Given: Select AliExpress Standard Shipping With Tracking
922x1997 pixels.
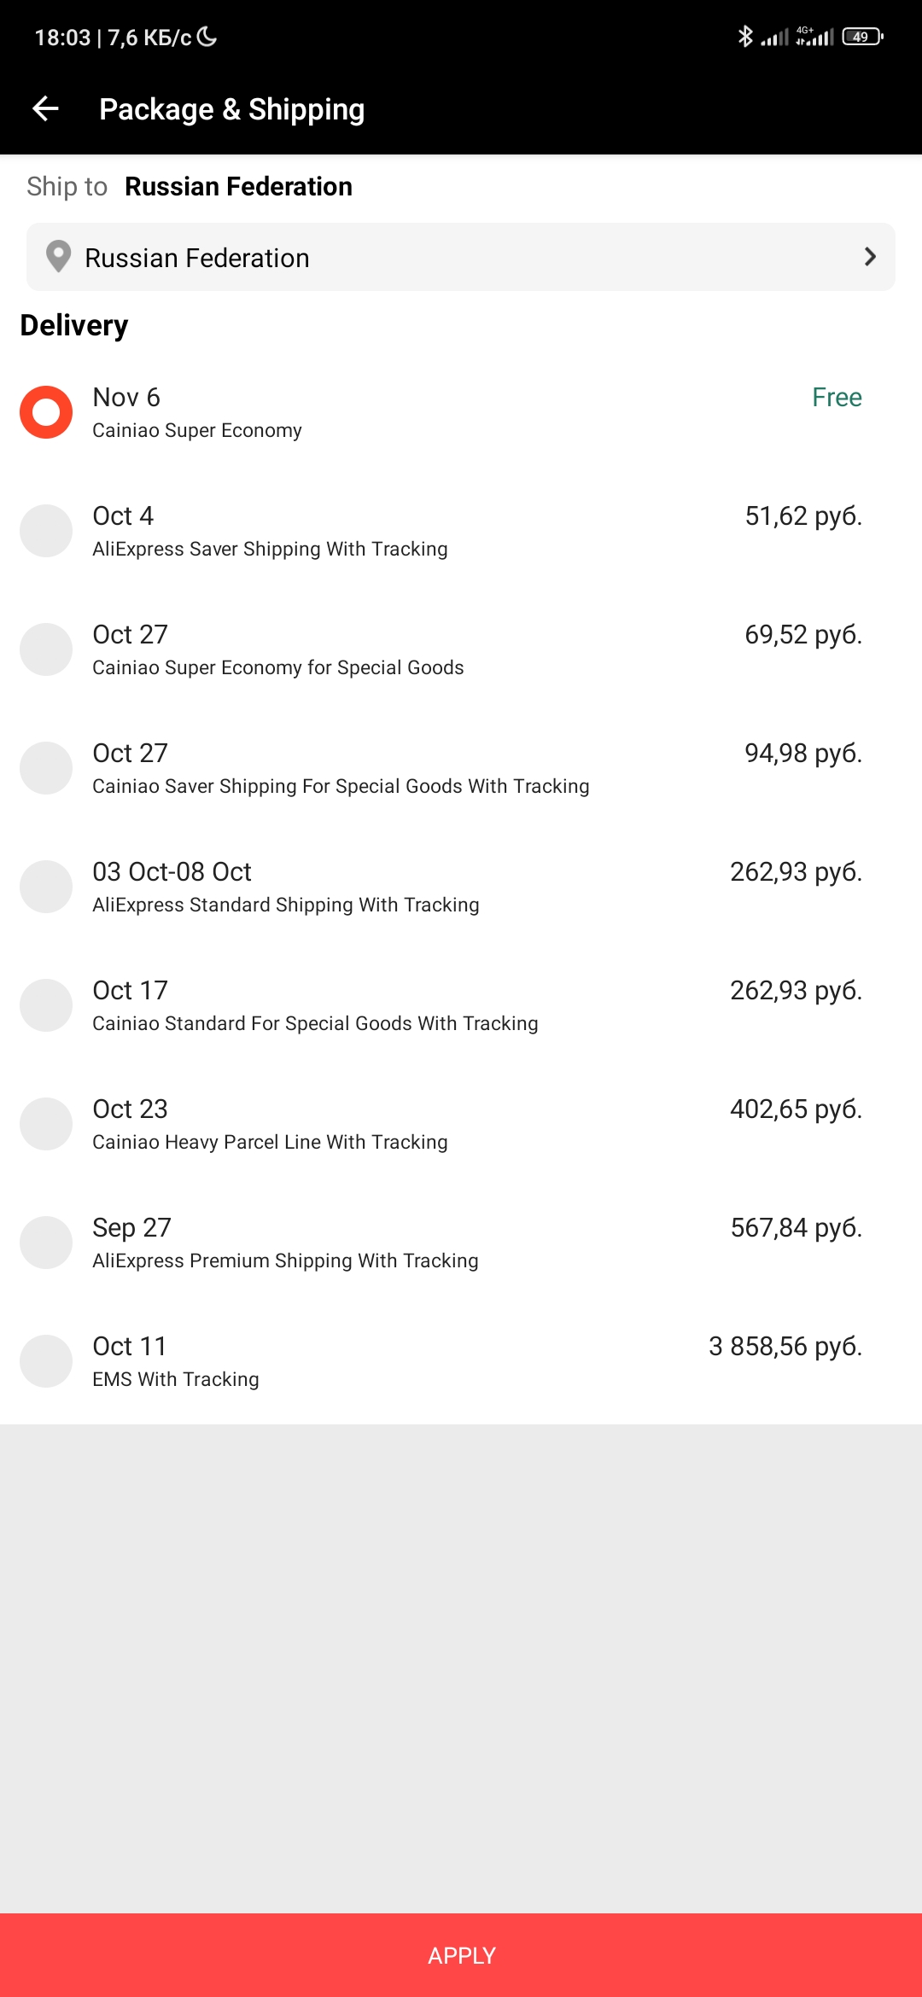Looking at the screenshot, I should [x=46, y=887].
